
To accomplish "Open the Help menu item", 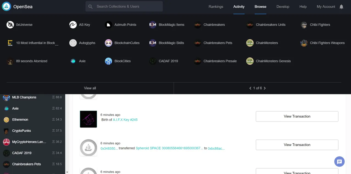I will pyautogui.click(x=303, y=7).
